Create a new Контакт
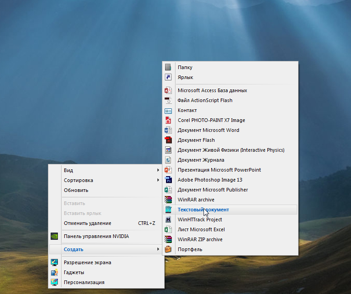The image size is (351, 294). click(x=230, y=110)
